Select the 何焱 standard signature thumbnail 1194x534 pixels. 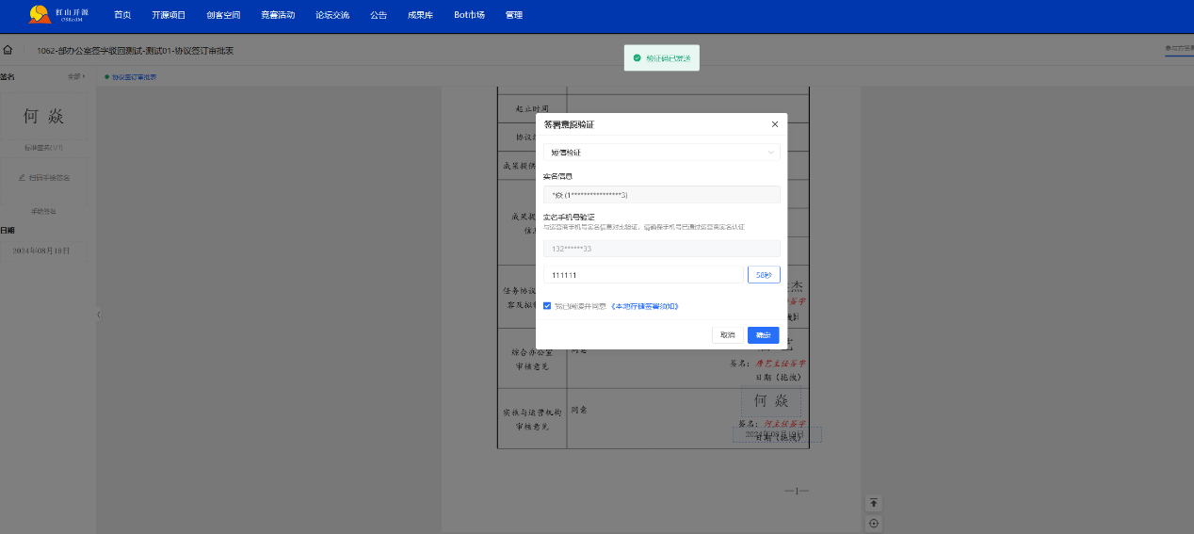pyautogui.click(x=44, y=117)
